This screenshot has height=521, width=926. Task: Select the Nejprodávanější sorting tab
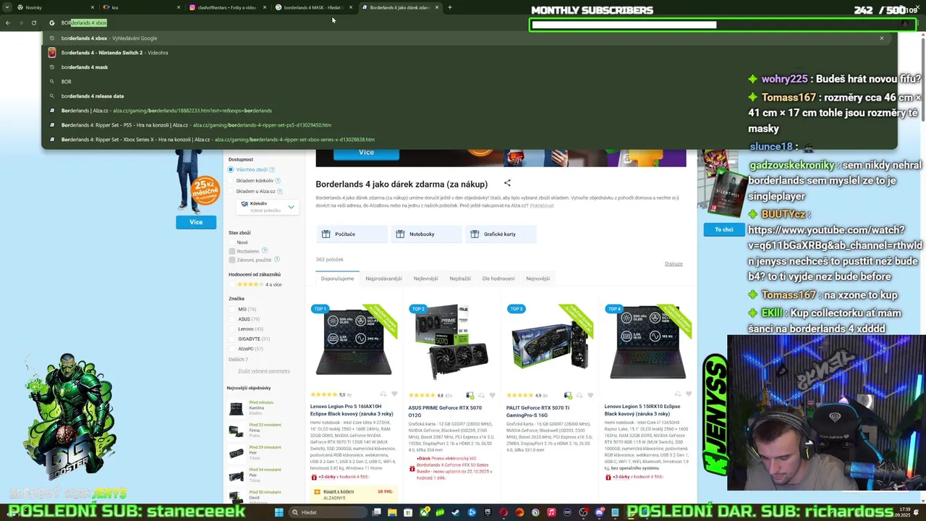[383, 279]
